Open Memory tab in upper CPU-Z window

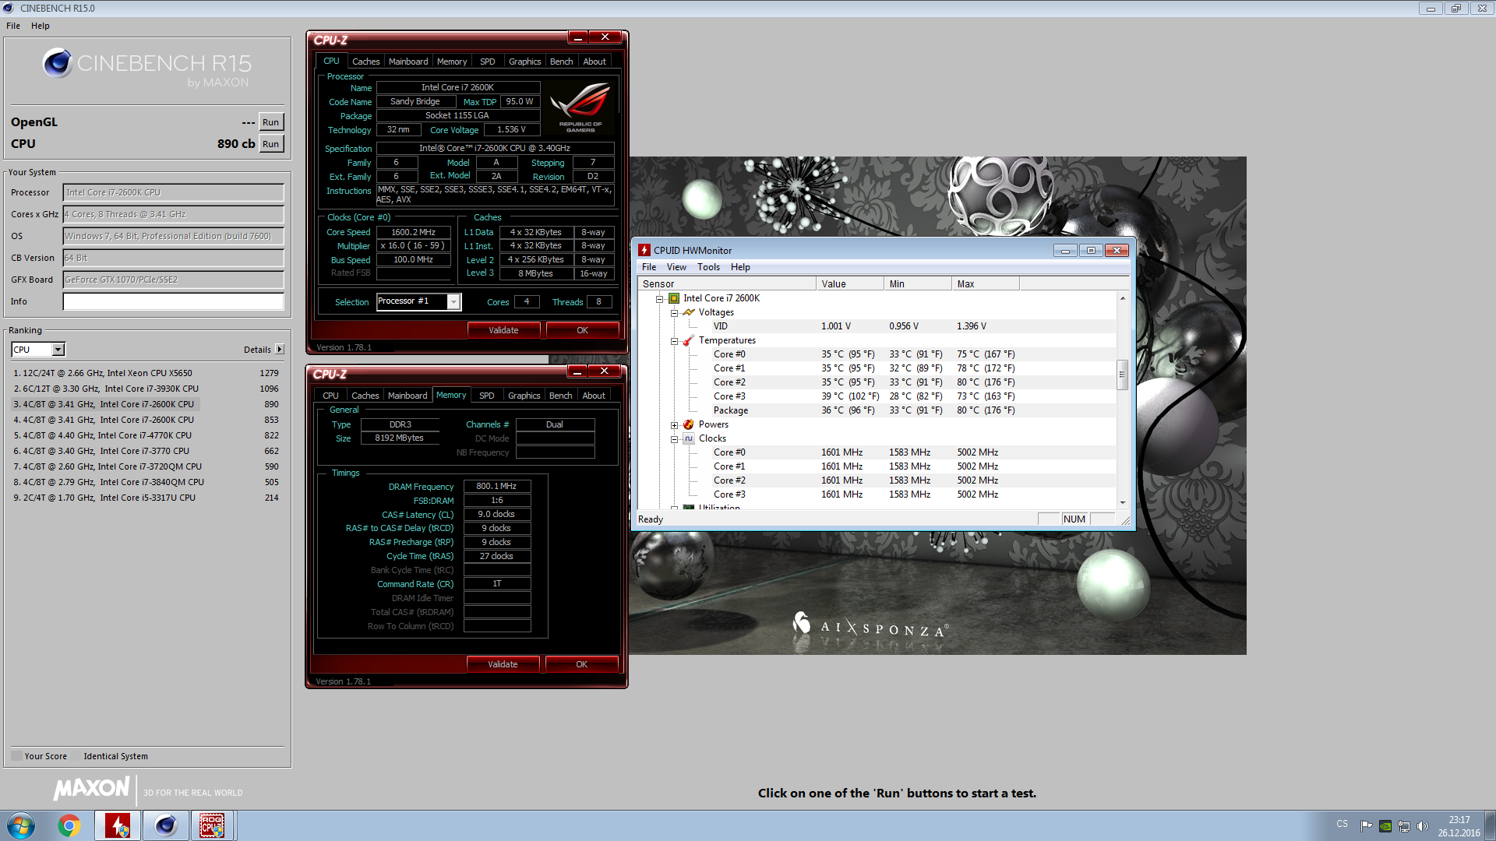click(452, 62)
